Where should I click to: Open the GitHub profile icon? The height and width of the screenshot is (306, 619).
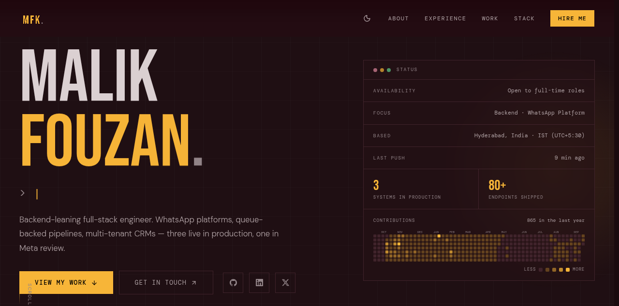(x=233, y=283)
